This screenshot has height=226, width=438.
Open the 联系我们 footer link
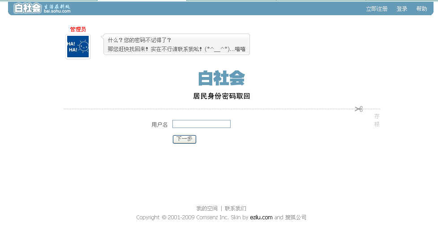click(236, 209)
